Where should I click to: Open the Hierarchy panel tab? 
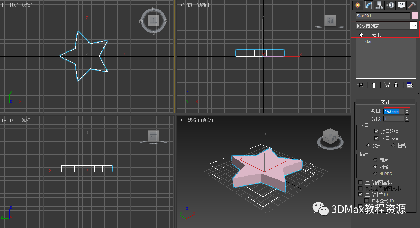click(379, 5)
